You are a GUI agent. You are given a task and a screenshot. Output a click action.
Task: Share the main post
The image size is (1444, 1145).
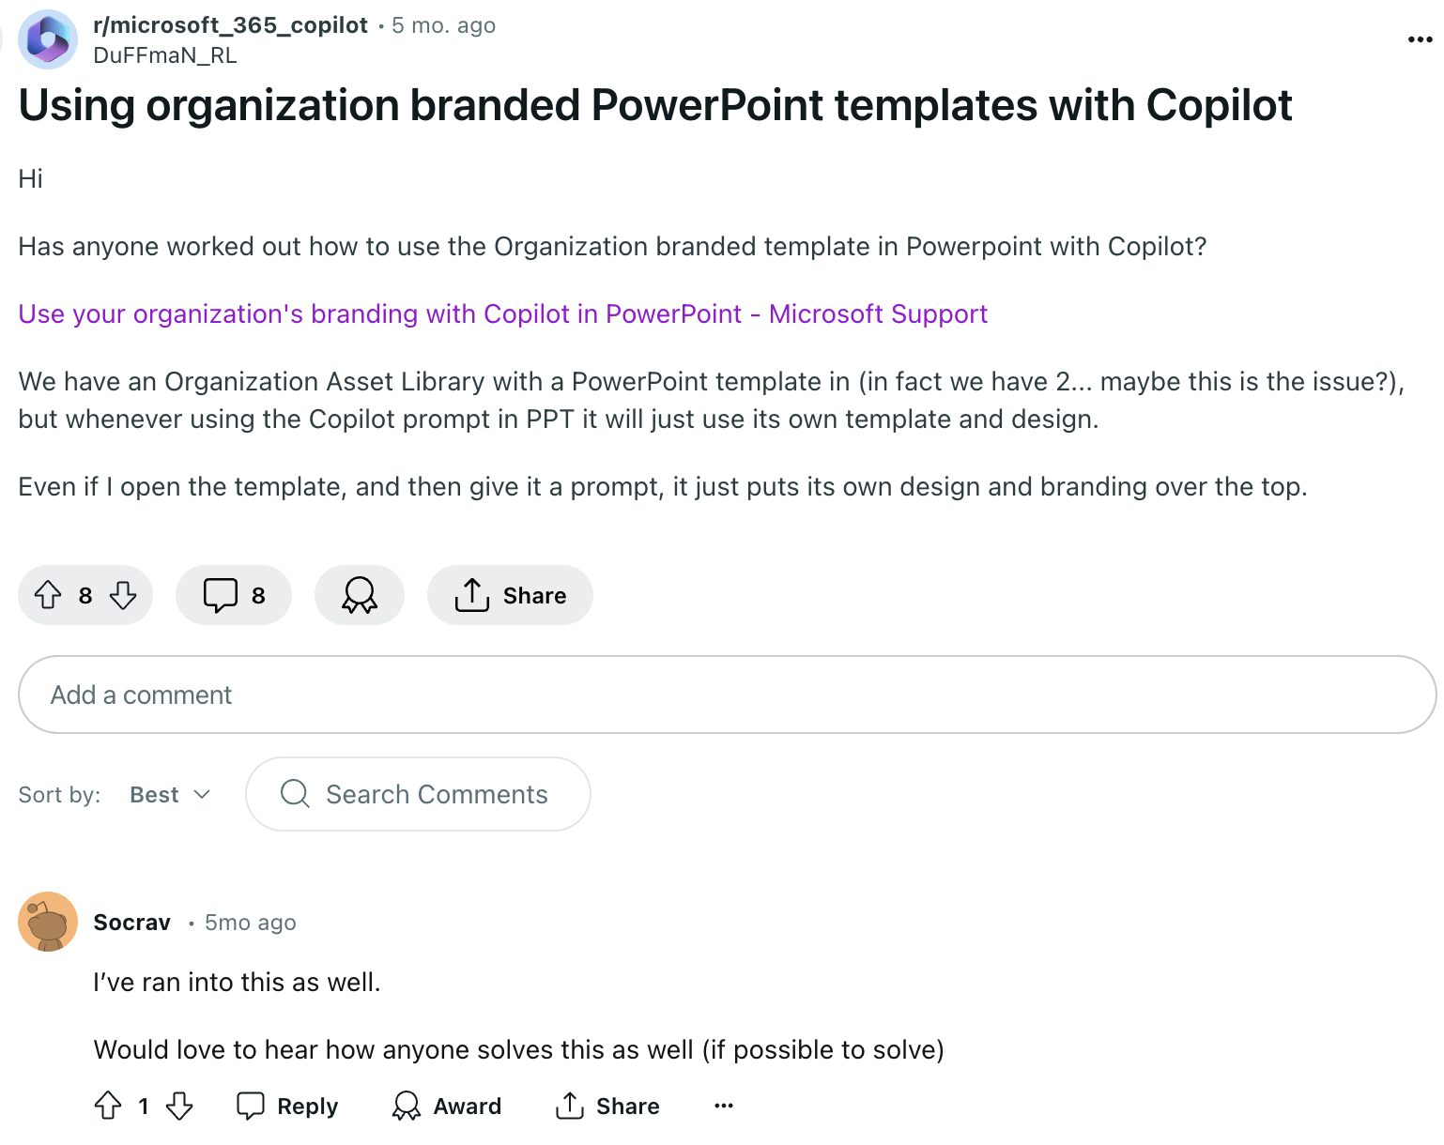[510, 595]
